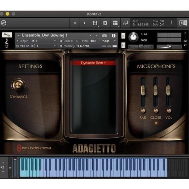The image size is (189, 189).
Task: Click the Tune value 0.00
Action: 144,40
